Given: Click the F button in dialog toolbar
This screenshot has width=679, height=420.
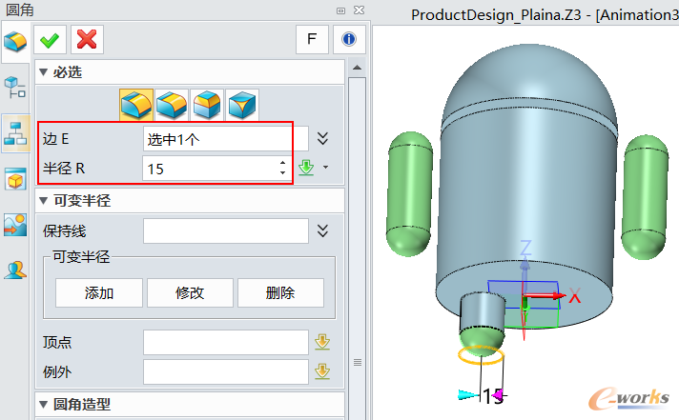Looking at the screenshot, I should [312, 39].
